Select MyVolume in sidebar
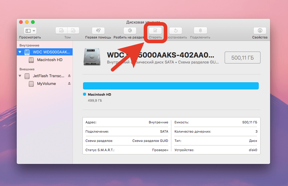Viewport: 288px width, 186px height. pyautogui.click(x=45, y=83)
